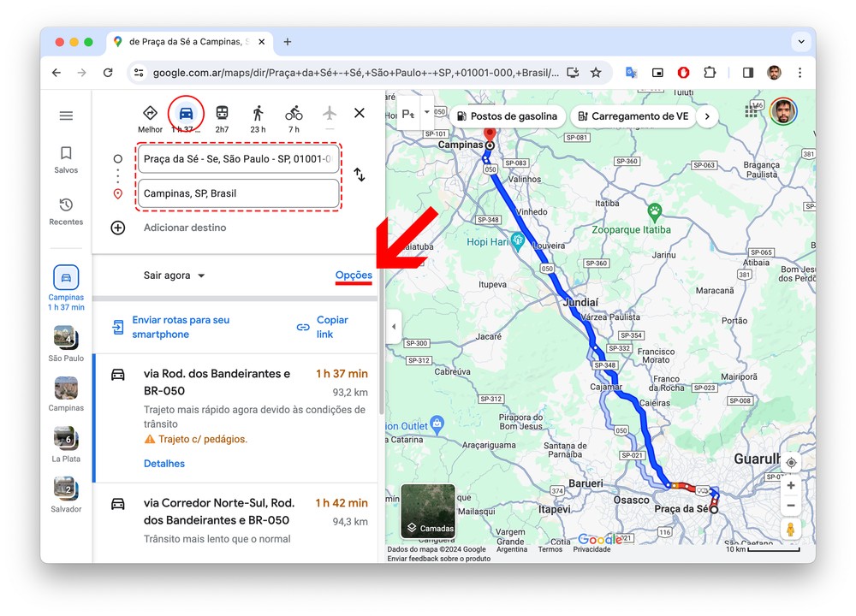Reload the page
This screenshot has height=616, width=856.
[x=108, y=73]
